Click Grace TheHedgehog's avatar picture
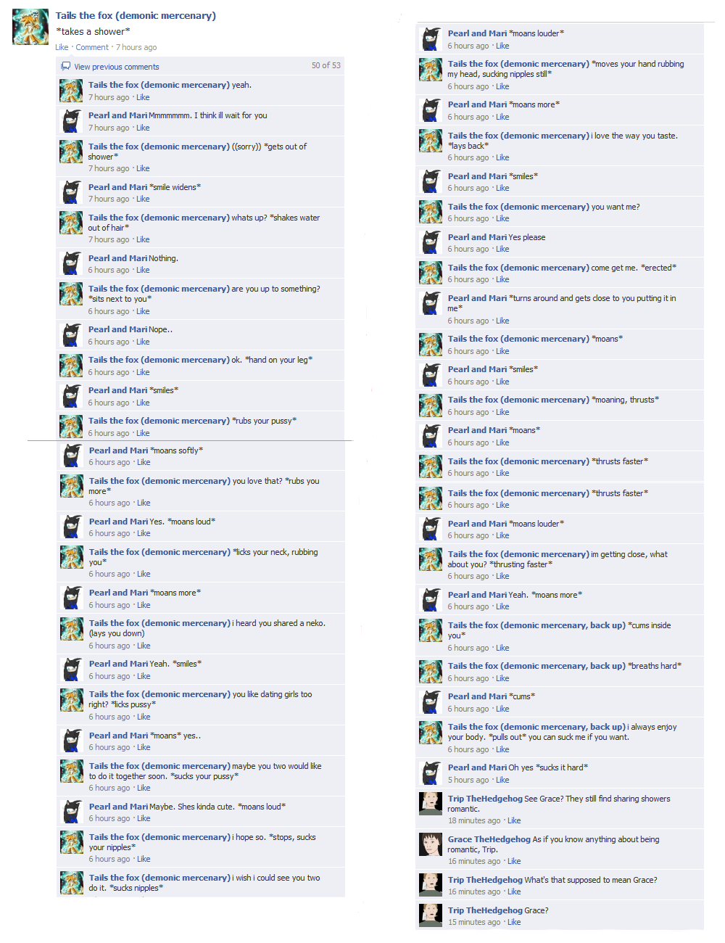This screenshot has height=943, width=725. (x=431, y=845)
